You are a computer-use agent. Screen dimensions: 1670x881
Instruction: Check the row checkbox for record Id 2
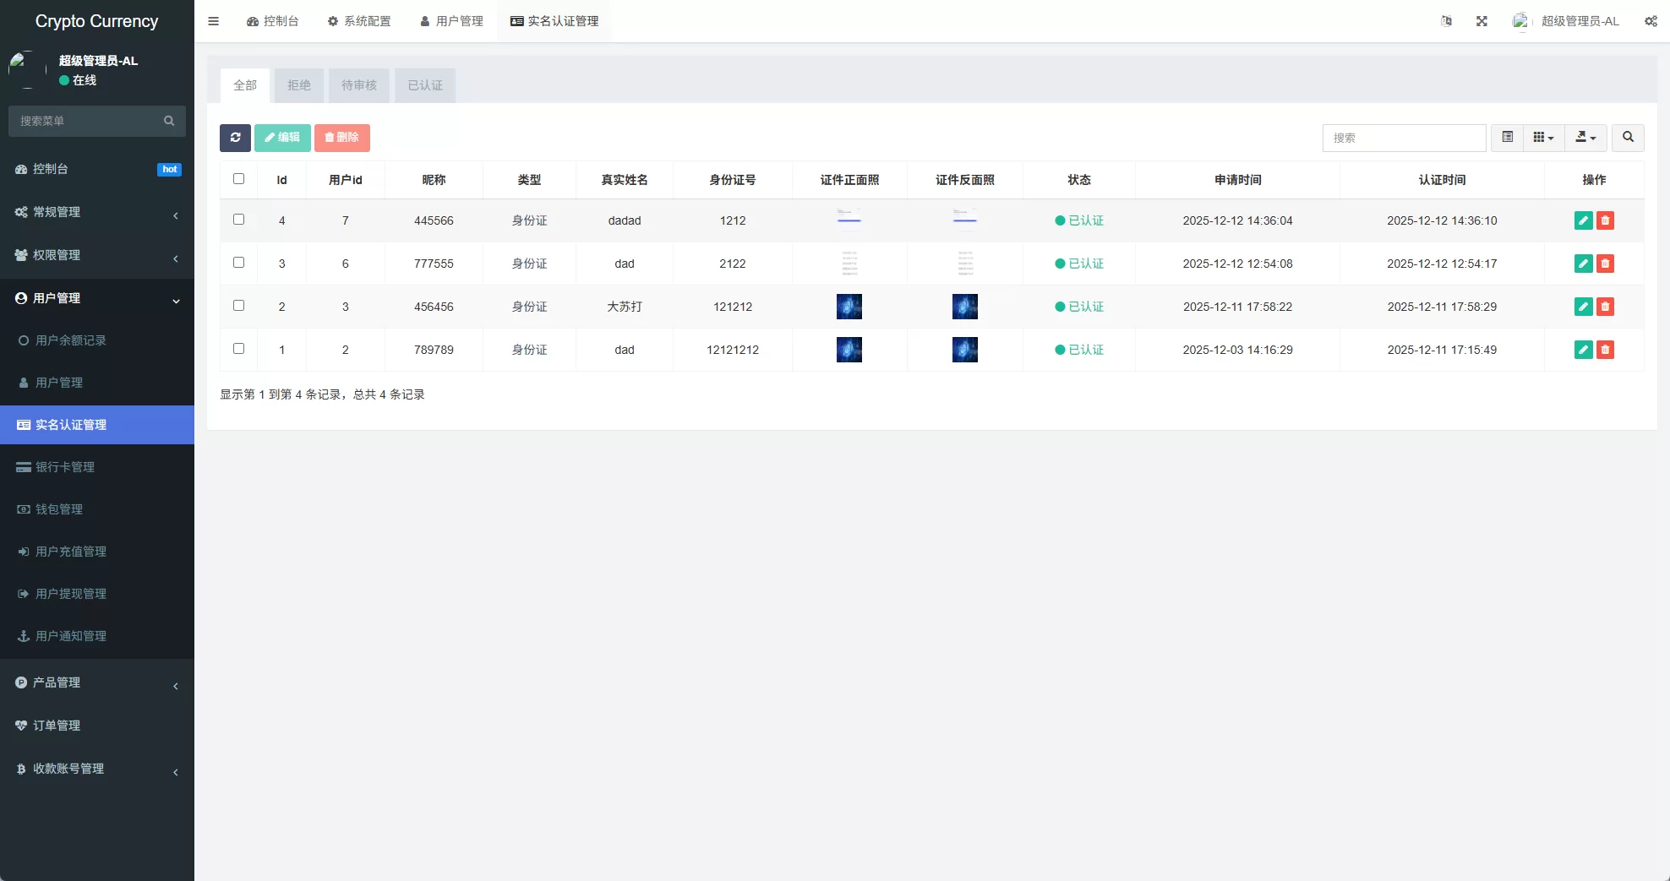pos(239,305)
